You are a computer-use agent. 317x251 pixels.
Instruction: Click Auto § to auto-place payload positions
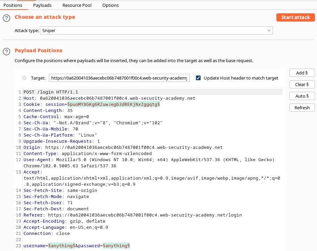tap(302, 96)
